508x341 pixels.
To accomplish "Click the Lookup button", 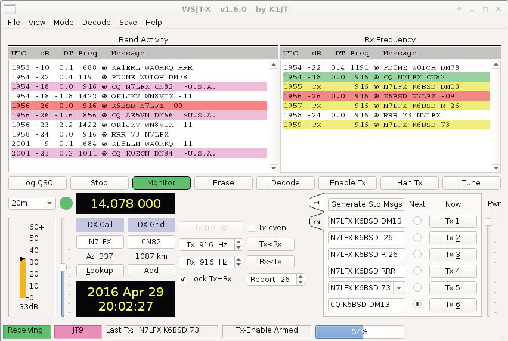I will (x=100, y=271).
